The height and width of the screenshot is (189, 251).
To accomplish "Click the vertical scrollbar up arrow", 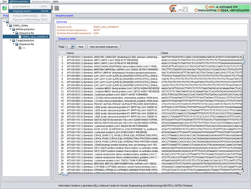I will click(244, 57).
